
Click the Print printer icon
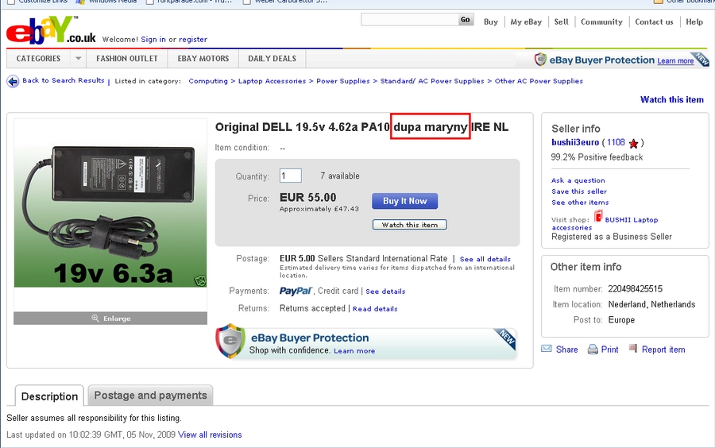593,350
